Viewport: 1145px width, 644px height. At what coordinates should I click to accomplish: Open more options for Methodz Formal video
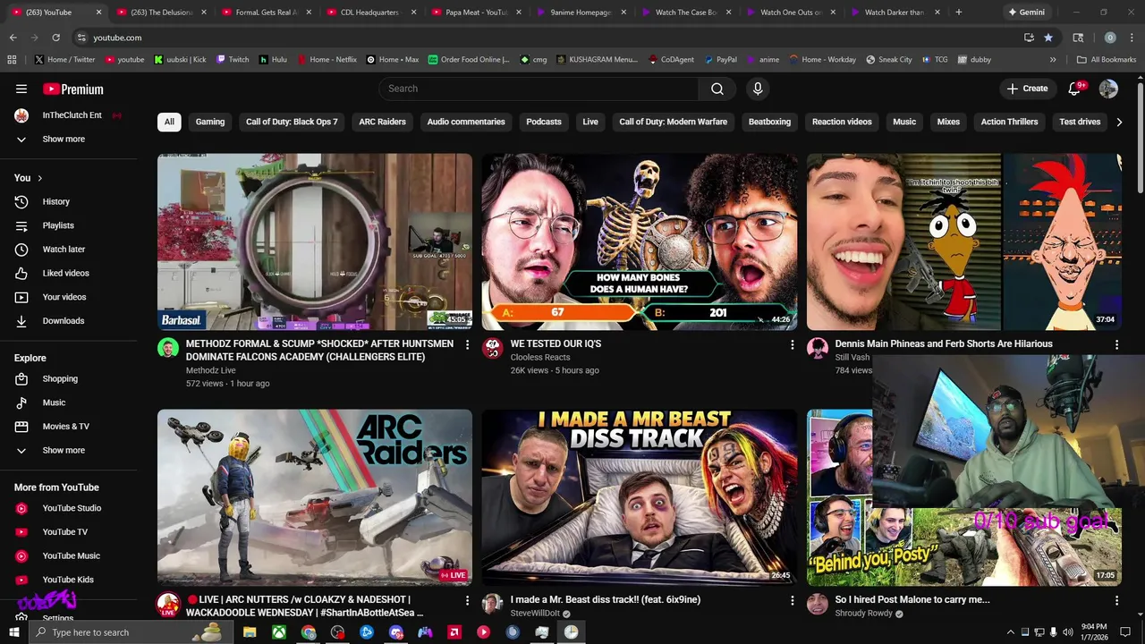coord(467,344)
